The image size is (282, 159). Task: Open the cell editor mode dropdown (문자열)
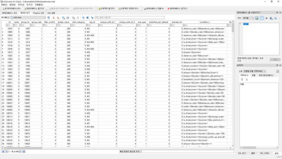tap(248, 18)
